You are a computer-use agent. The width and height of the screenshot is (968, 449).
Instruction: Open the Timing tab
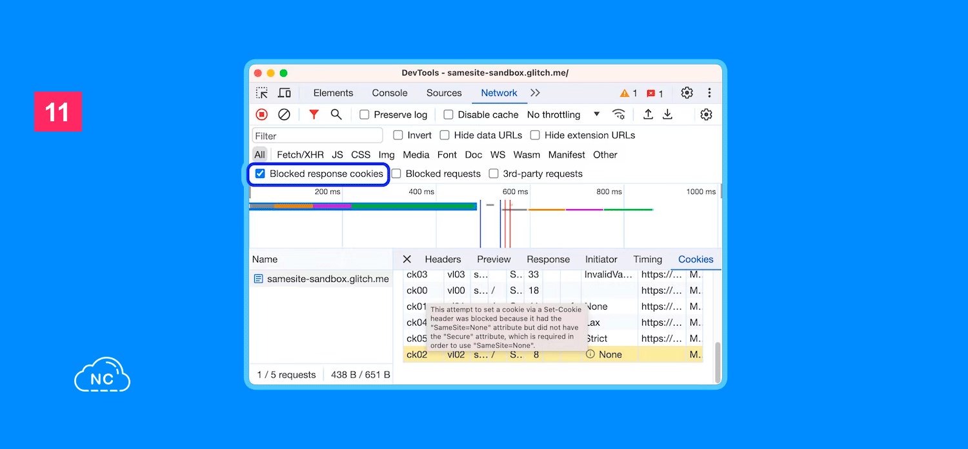point(647,259)
